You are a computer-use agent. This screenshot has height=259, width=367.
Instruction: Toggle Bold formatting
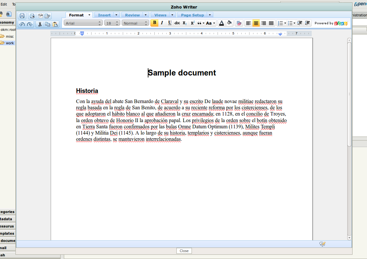[154, 23]
